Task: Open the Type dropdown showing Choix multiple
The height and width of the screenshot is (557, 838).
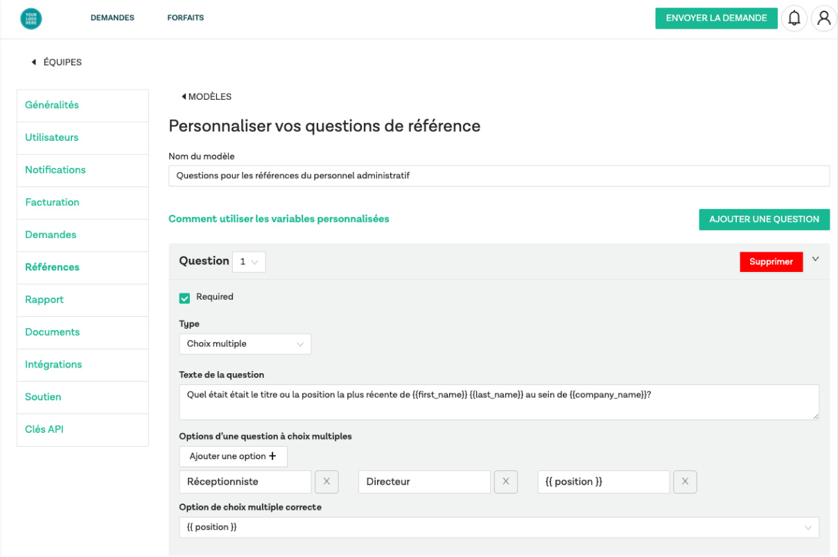Action: 245,343
